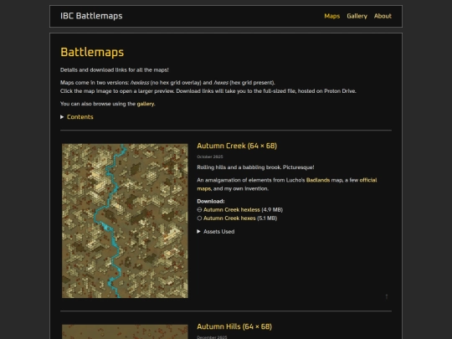
Task: Click the October 2025 date text
Action: tap(210, 157)
